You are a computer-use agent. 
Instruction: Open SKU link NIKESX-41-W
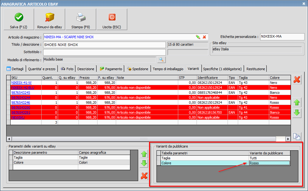21,83
